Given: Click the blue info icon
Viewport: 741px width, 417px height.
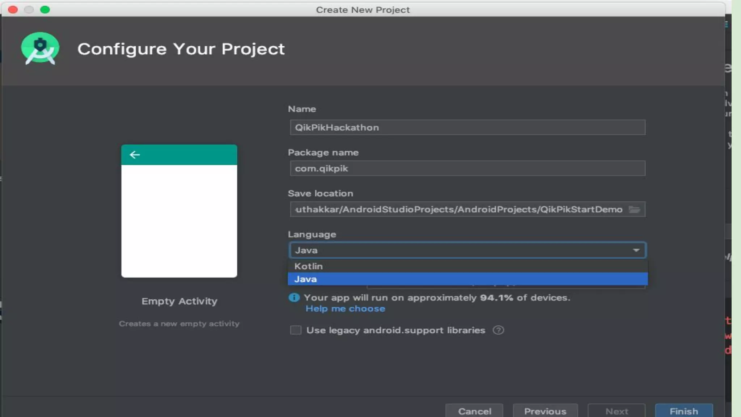Looking at the screenshot, I should (294, 298).
